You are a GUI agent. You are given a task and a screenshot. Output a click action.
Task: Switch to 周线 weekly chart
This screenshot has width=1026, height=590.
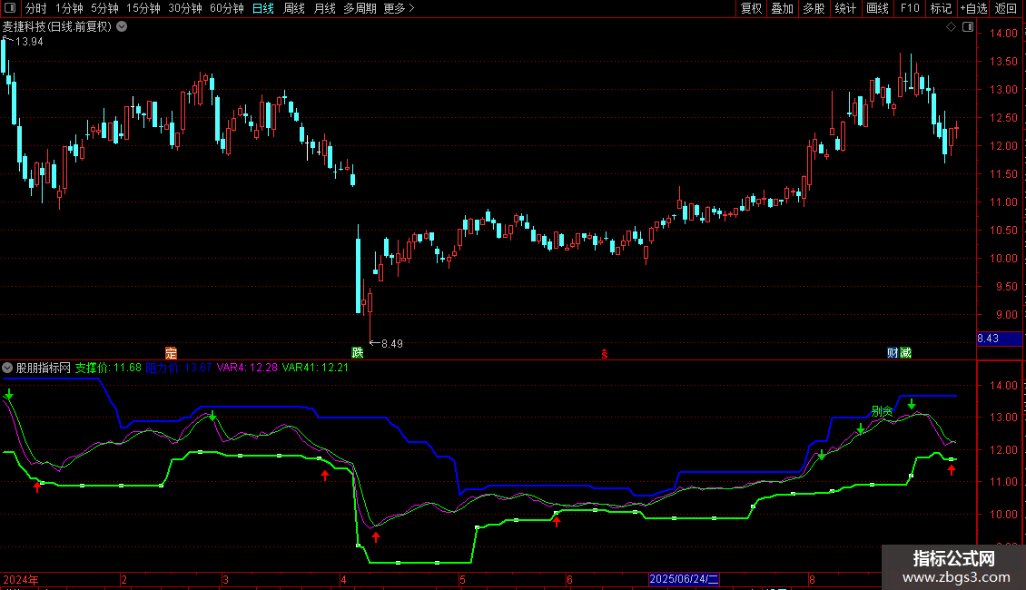(x=294, y=8)
